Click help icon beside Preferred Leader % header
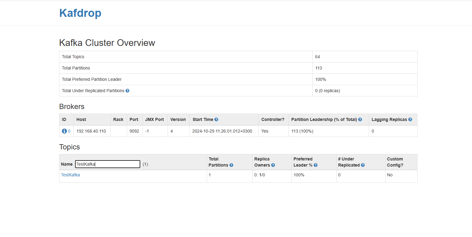 pos(315,165)
